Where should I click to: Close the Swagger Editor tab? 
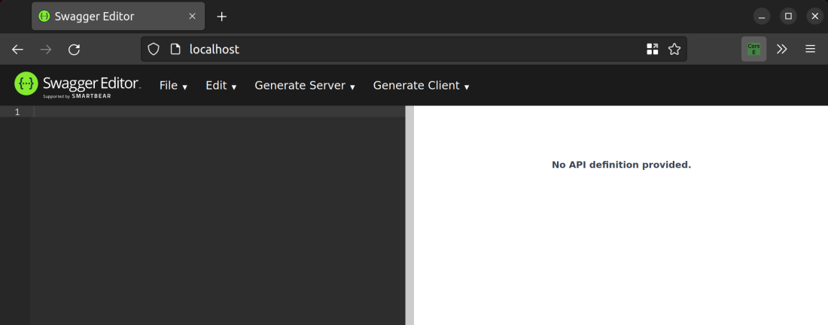(192, 17)
